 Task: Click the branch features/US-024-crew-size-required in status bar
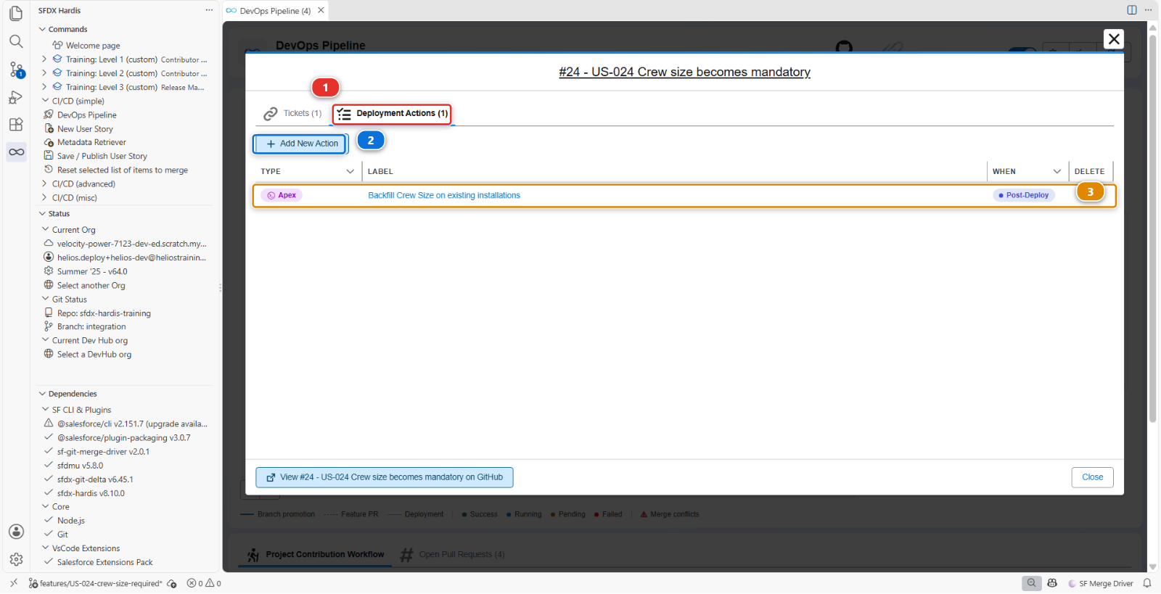tap(95, 583)
